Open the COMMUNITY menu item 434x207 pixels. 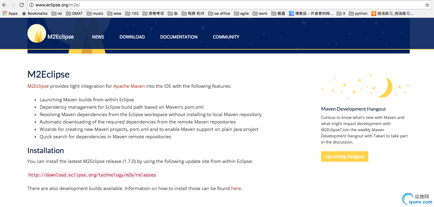click(x=226, y=37)
